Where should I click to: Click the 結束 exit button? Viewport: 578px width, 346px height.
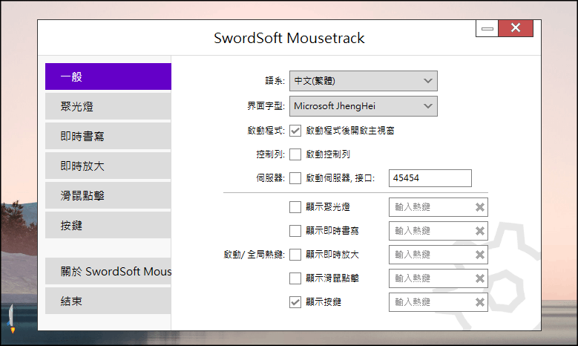coord(108,301)
